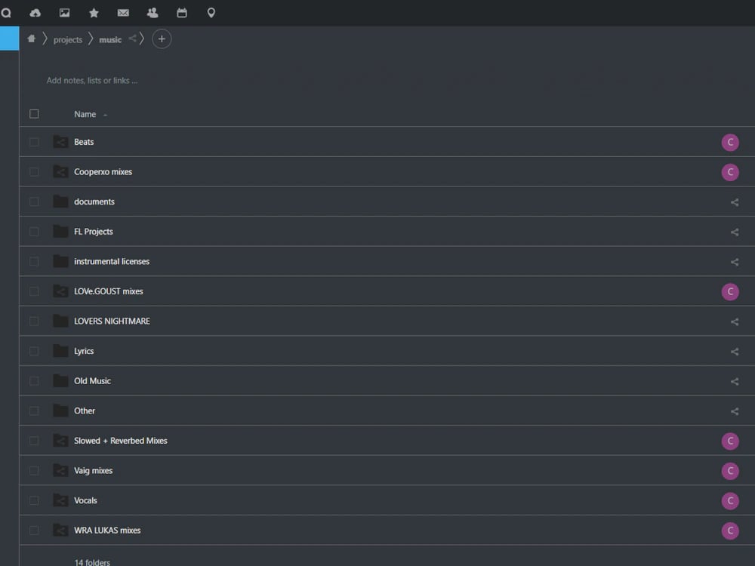Click the share icon on FL Projects row
This screenshot has height=566, width=755.
click(735, 232)
